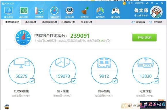The height and width of the screenshot is (110, 167).
Task: Open the title bar main menu dropdown
Action: pos(152,3)
